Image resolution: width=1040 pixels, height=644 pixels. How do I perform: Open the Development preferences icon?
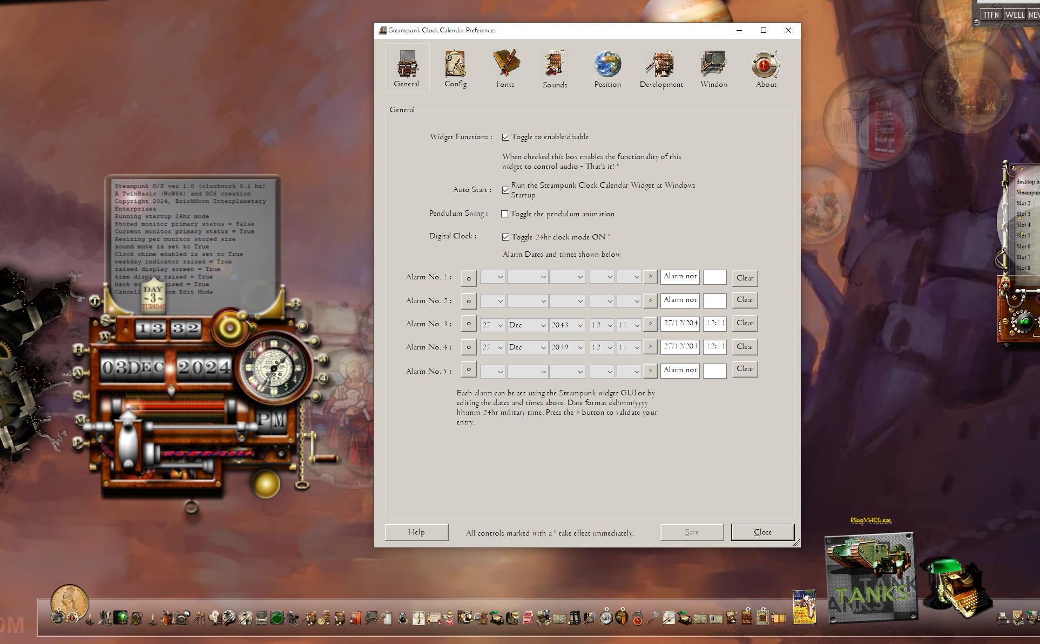click(661, 68)
